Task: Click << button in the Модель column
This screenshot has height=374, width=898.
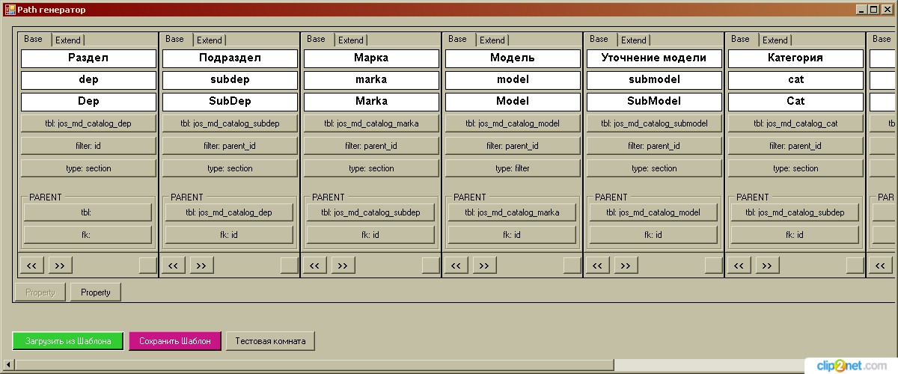Action: tap(456, 265)
